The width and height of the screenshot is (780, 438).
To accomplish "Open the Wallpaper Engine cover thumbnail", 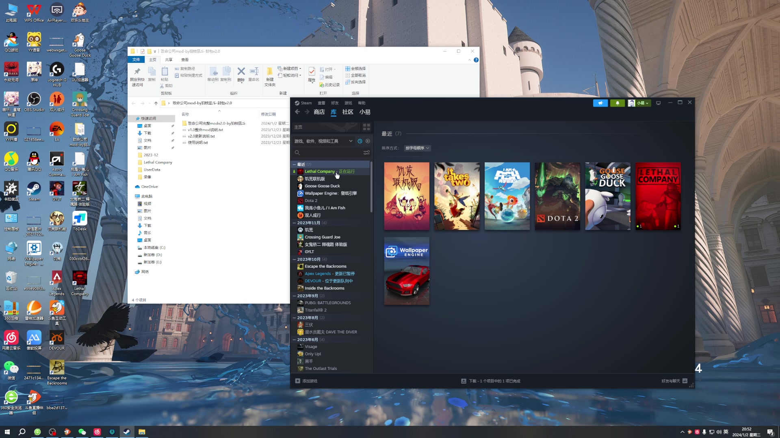I will tap(407, 271).
